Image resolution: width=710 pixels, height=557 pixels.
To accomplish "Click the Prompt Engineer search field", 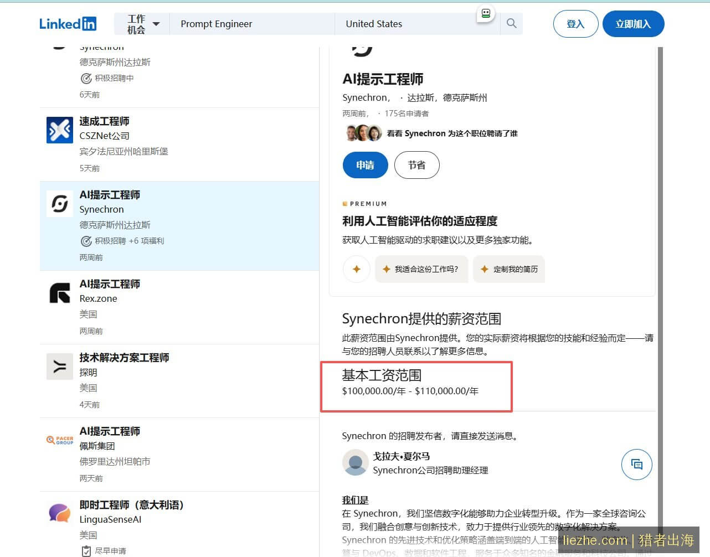I will (252, 24).
